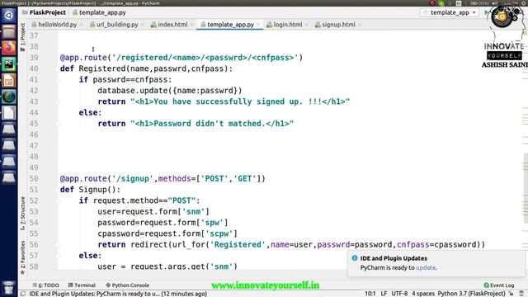The width and height of the screenshot is (528, 297).
Task: Close the login.html tab
Action: coord(306,25)
